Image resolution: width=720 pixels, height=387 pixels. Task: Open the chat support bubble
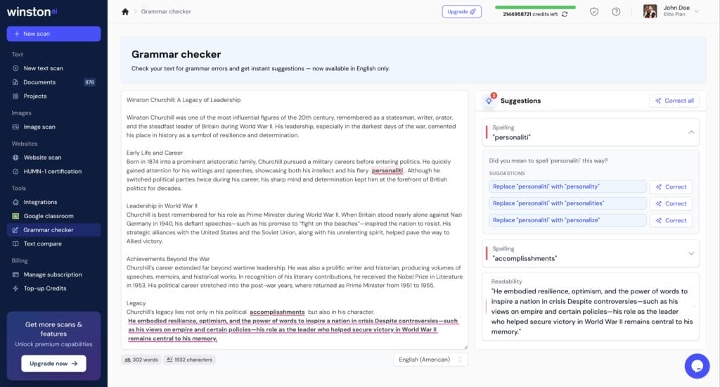pos(697,366)
